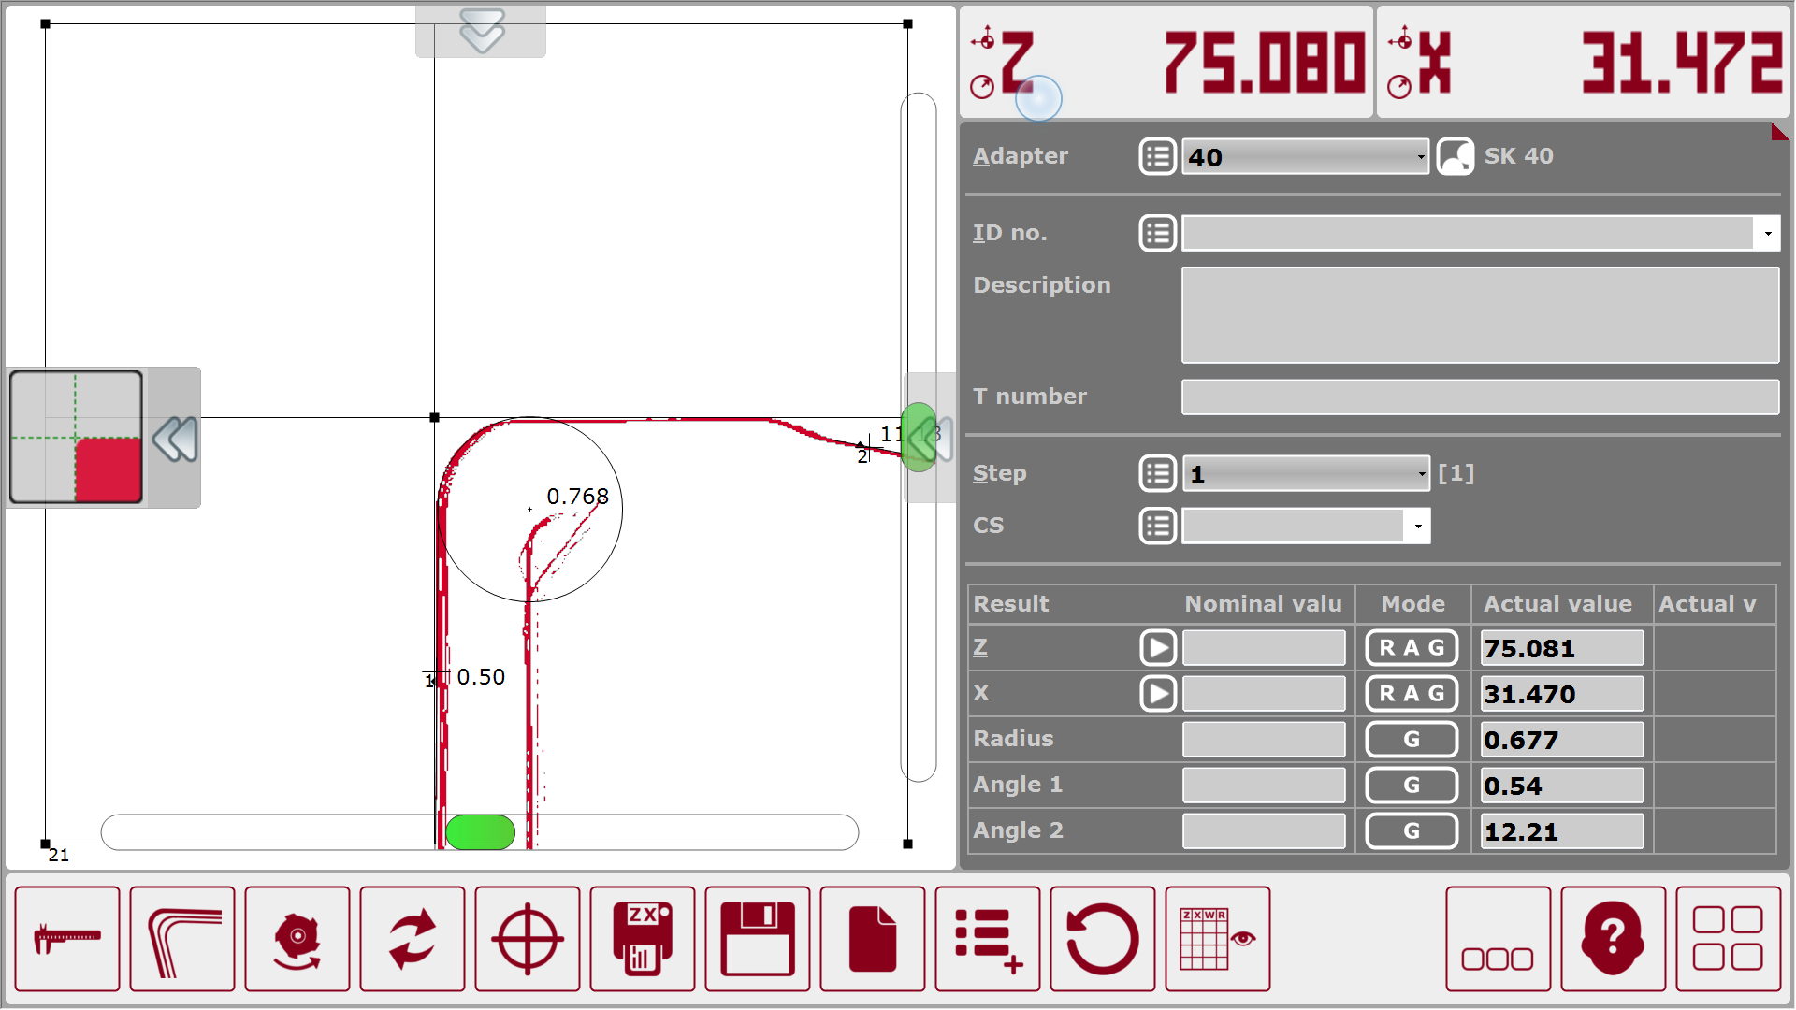This screenshot has width=1796, height=1010.
Task: Select the caliper measurement tool
Action: click(x=65, y=939)
